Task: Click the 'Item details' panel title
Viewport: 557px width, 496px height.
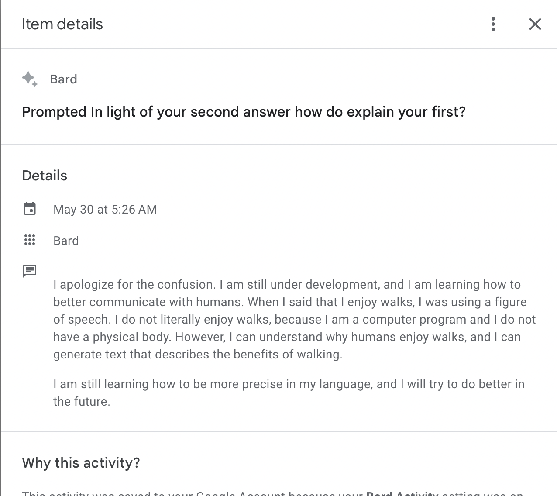Action: point(62,24)
